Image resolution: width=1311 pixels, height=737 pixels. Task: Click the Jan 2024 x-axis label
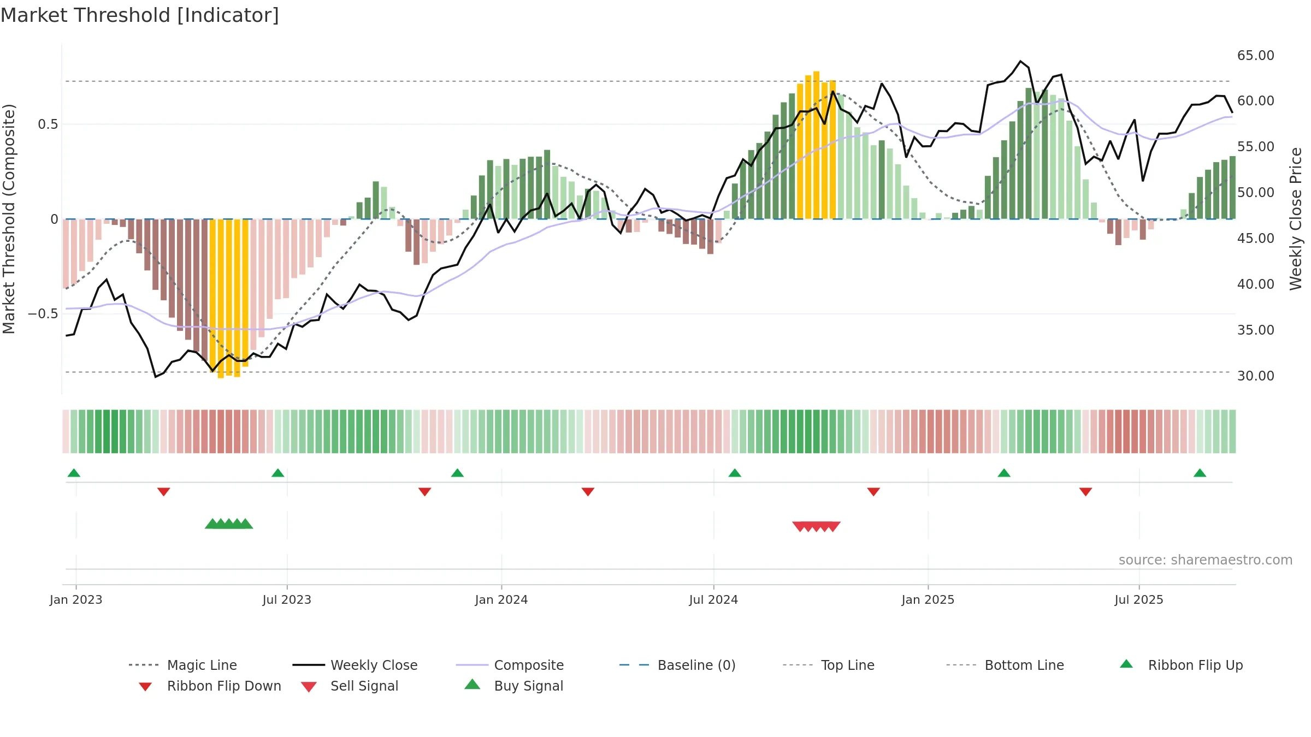[x=501, y=599]
